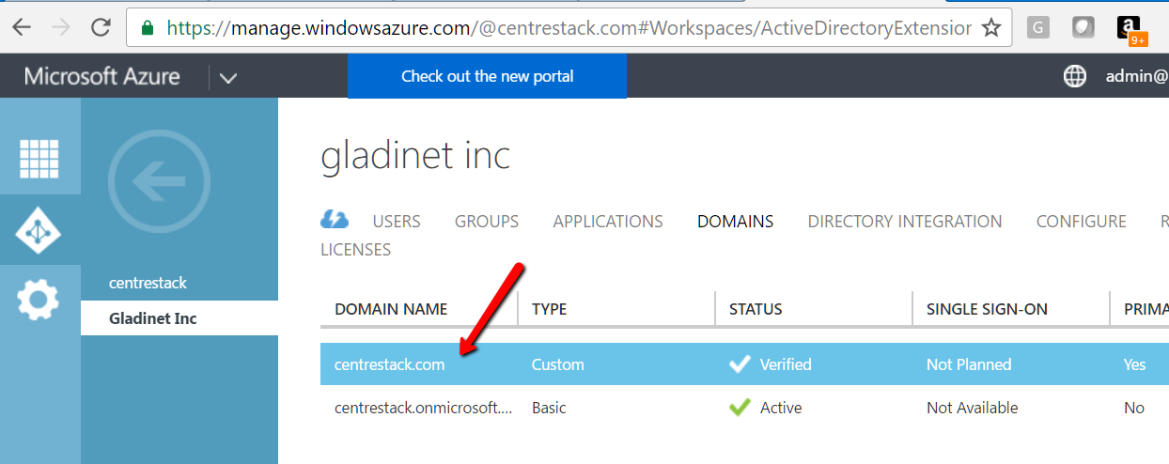Screen dimensions: 1169x464
Task: Select the centrestack.onmicrosoft domain row
Action: pos(744,408)
